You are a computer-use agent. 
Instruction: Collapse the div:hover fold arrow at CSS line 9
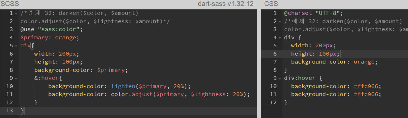click(280, 78)
